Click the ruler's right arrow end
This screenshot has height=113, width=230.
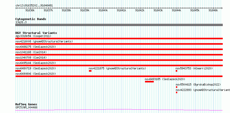[x=222, y=8]
